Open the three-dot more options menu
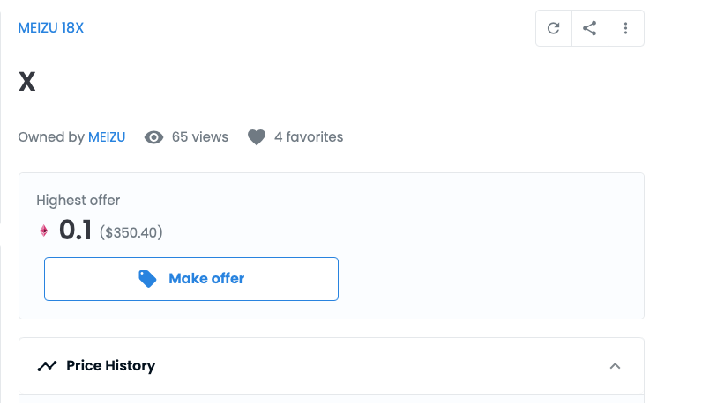The width and height of the screenshot is (709, 403). point(626,28)
